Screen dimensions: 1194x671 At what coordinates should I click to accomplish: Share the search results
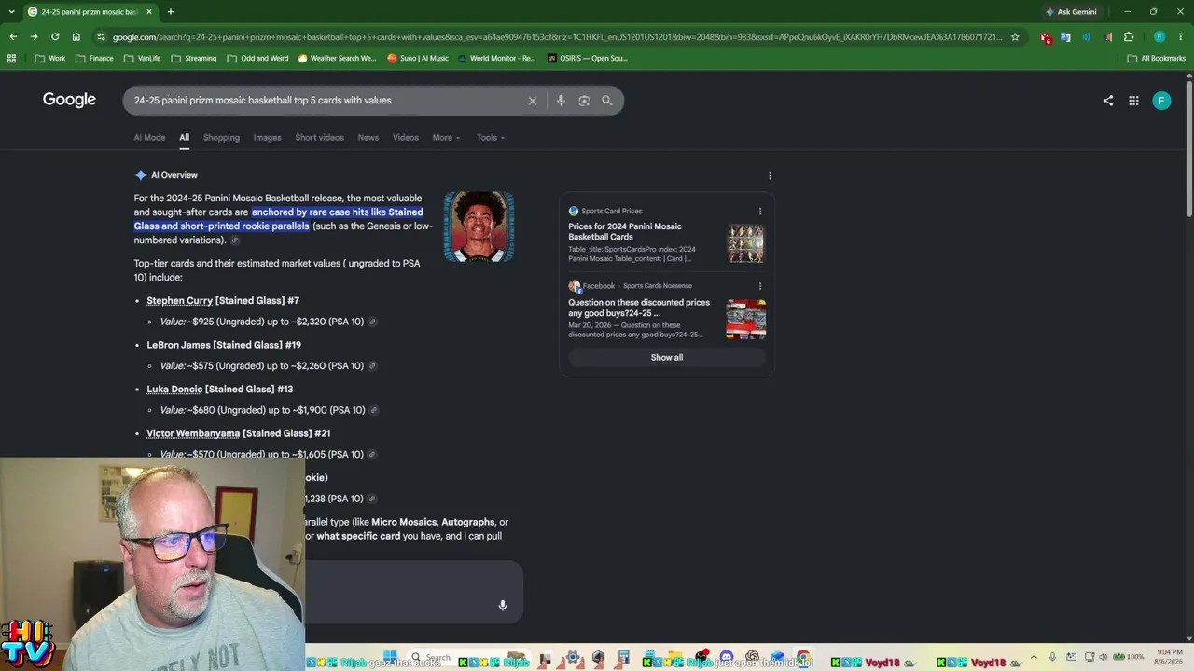[x=1107, y=101]
